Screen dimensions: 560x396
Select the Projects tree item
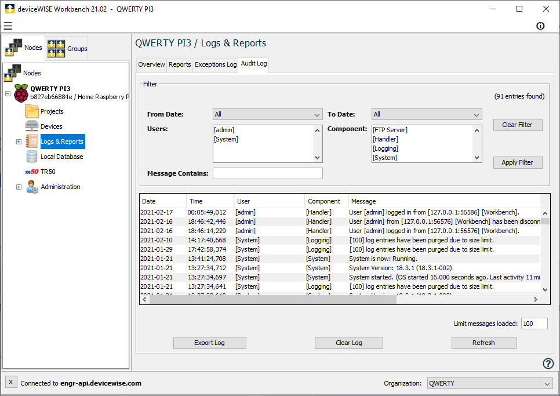[52, 111]
